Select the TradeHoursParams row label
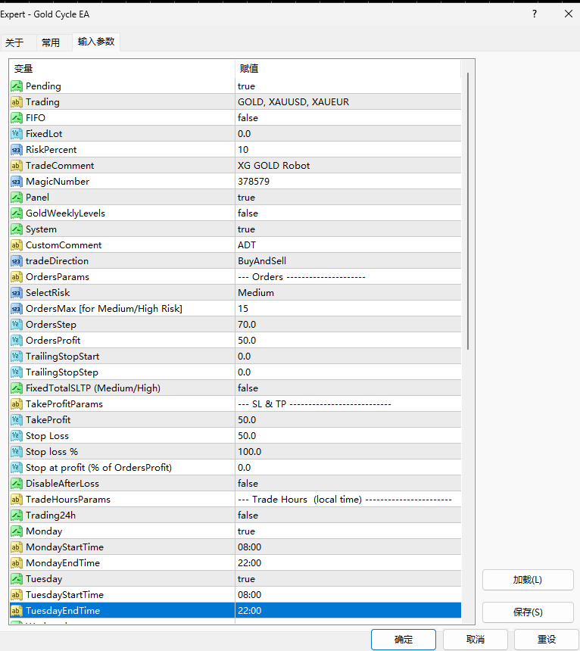Screen dimensions: 580x651 pos(68,500)
